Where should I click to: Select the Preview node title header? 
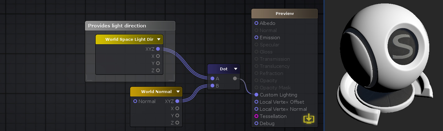284,13
